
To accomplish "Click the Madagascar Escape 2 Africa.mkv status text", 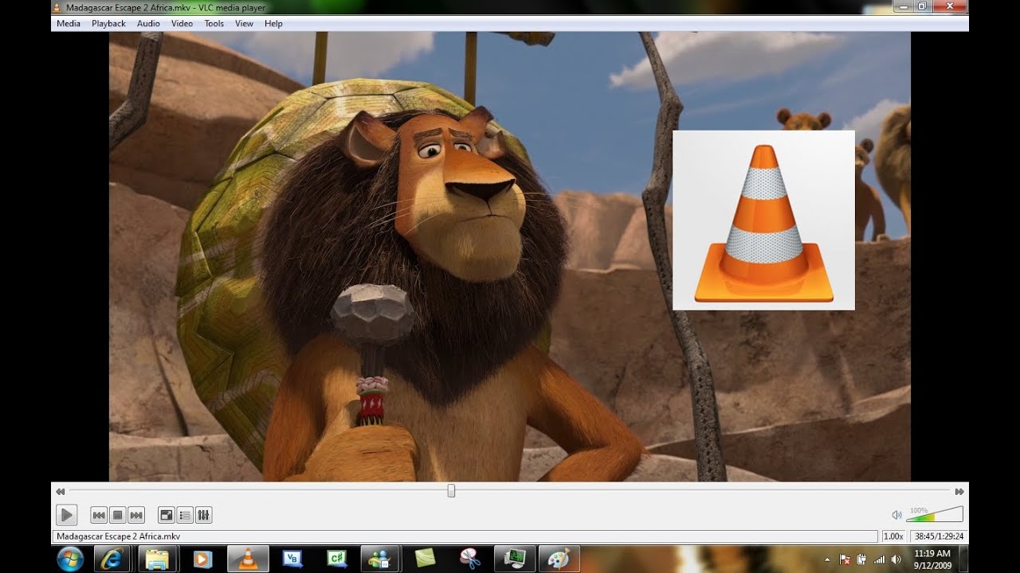I will pos(118,536).
